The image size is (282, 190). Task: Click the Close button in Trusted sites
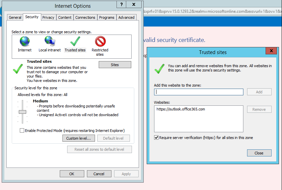click(259, 153)
